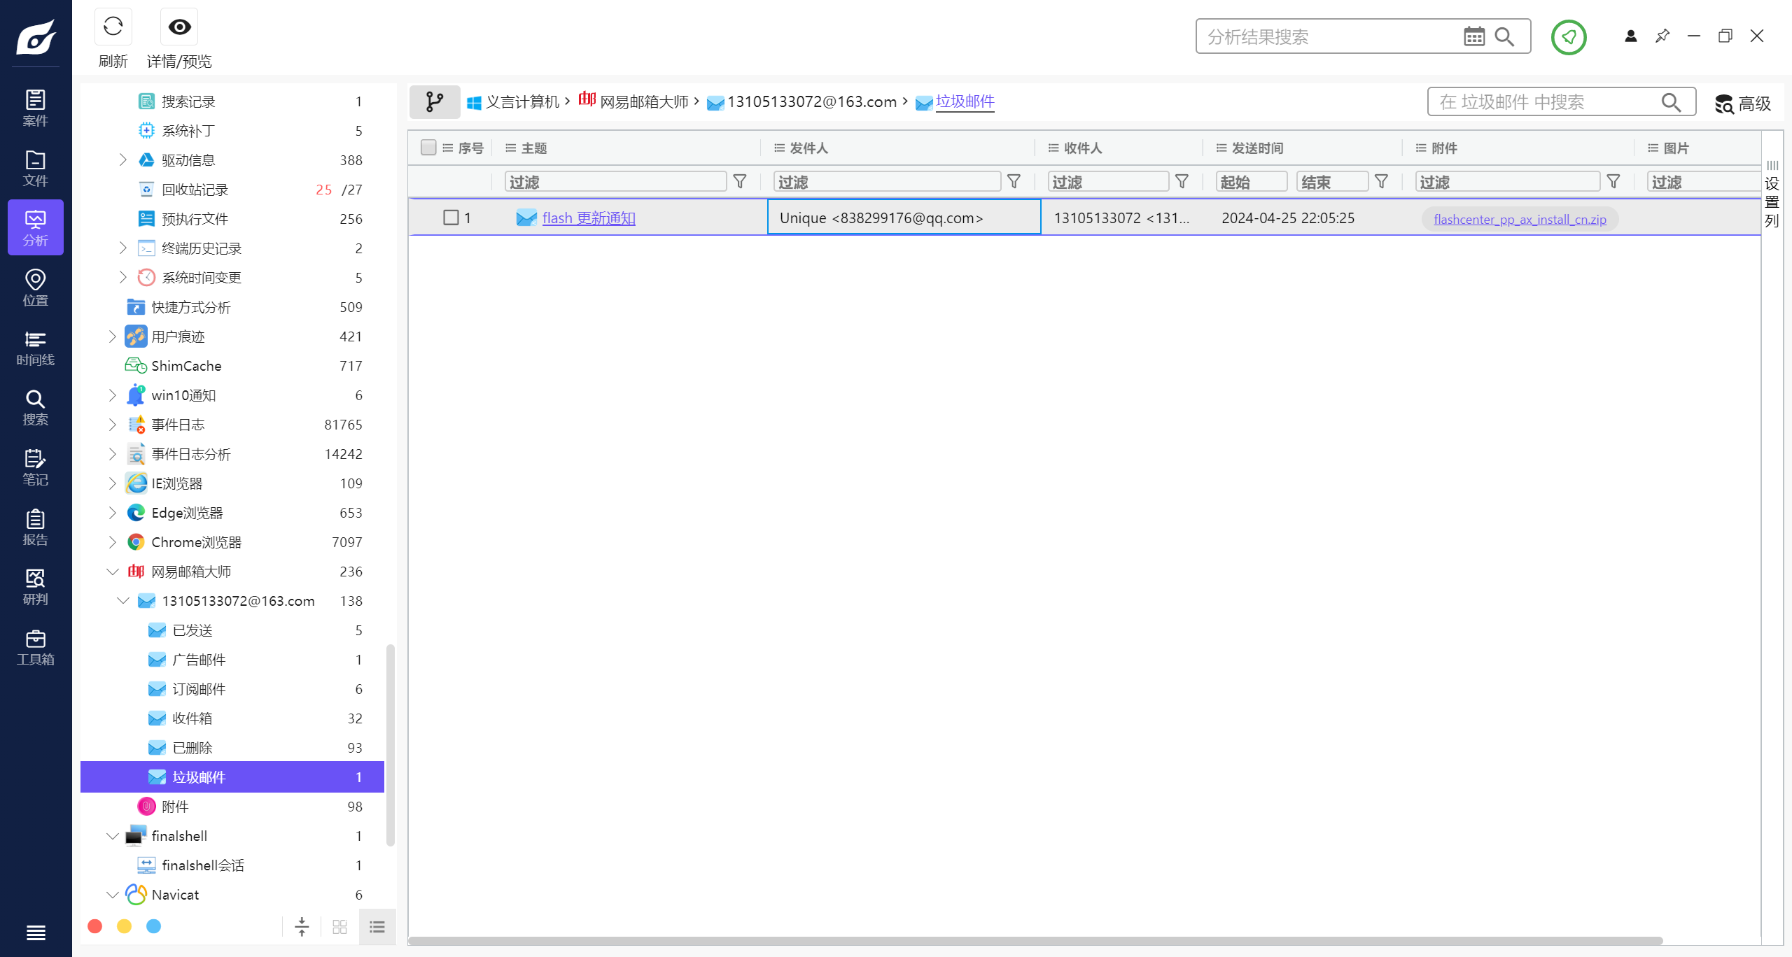
Task: Click the filter funnel icon under the 发件人 column
Action: tap(1013, 182)
